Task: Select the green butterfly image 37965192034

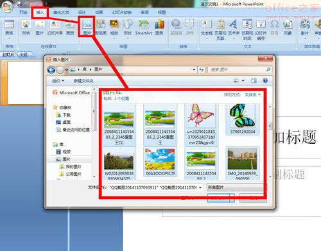Action: [x=243, y=119]
